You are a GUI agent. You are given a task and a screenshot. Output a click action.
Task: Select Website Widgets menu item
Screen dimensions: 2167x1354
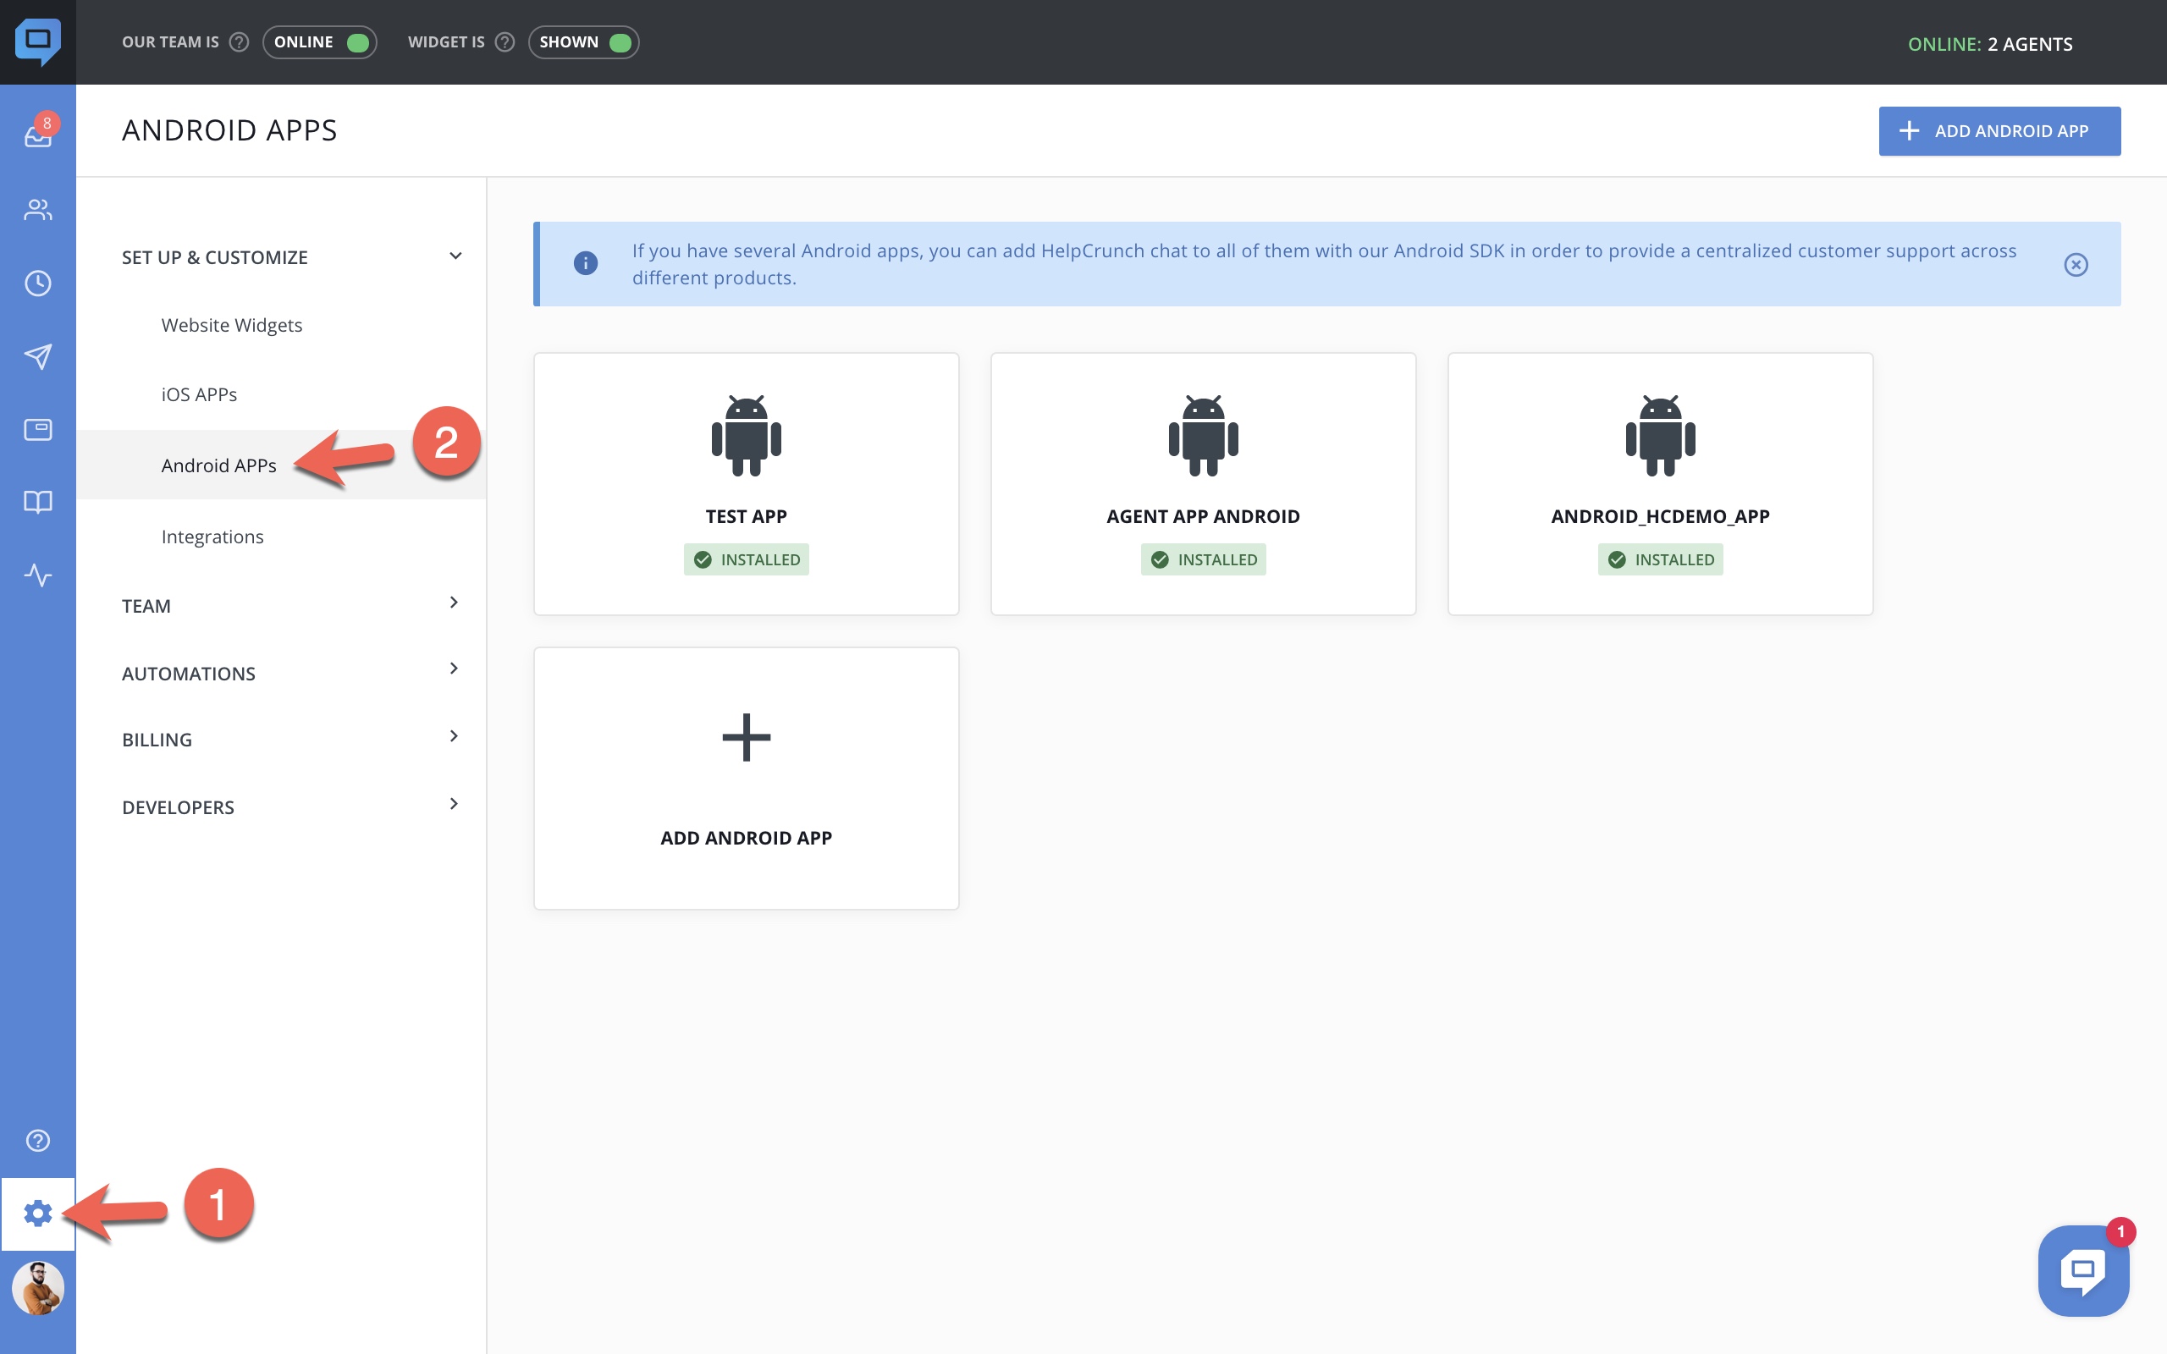(232, 325)
